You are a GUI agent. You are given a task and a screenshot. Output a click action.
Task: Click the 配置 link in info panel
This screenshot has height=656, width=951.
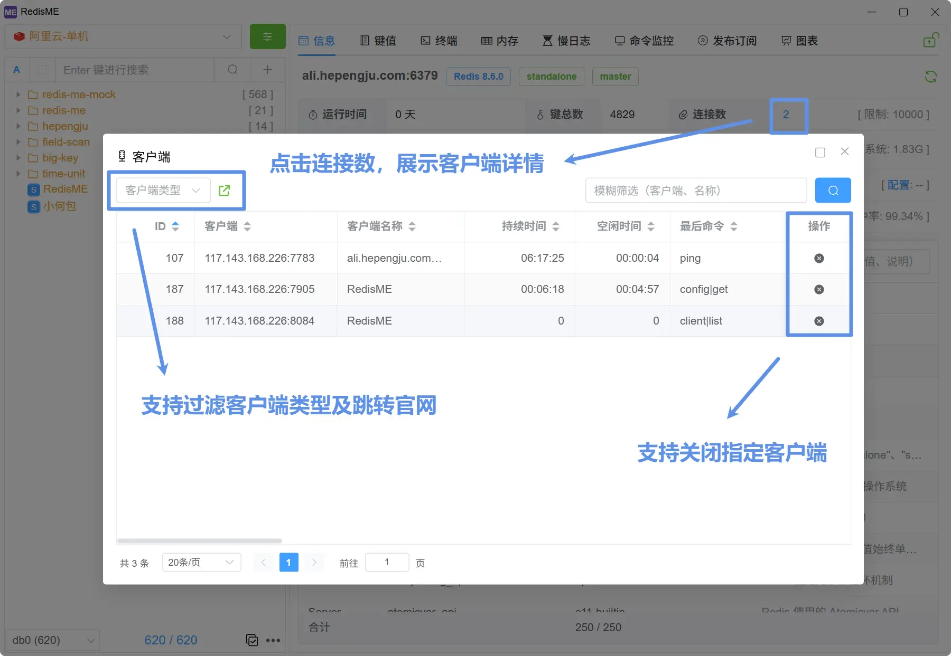(x=898, y=185)
